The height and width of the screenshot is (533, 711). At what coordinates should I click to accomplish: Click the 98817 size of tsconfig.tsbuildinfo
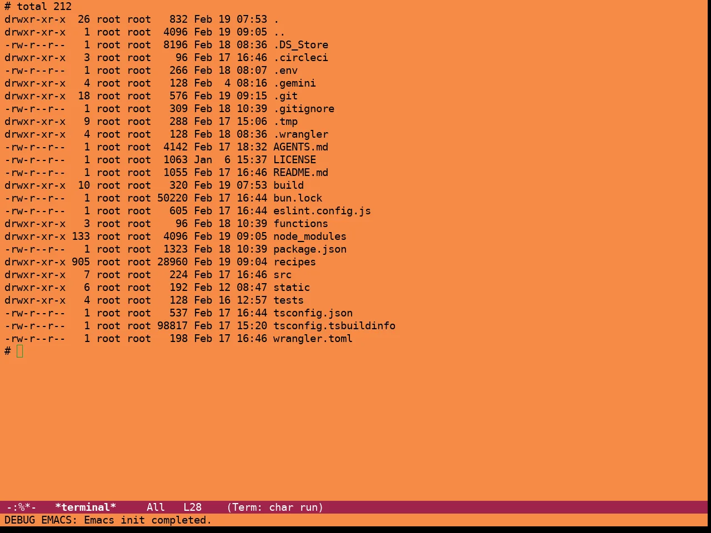172,326
